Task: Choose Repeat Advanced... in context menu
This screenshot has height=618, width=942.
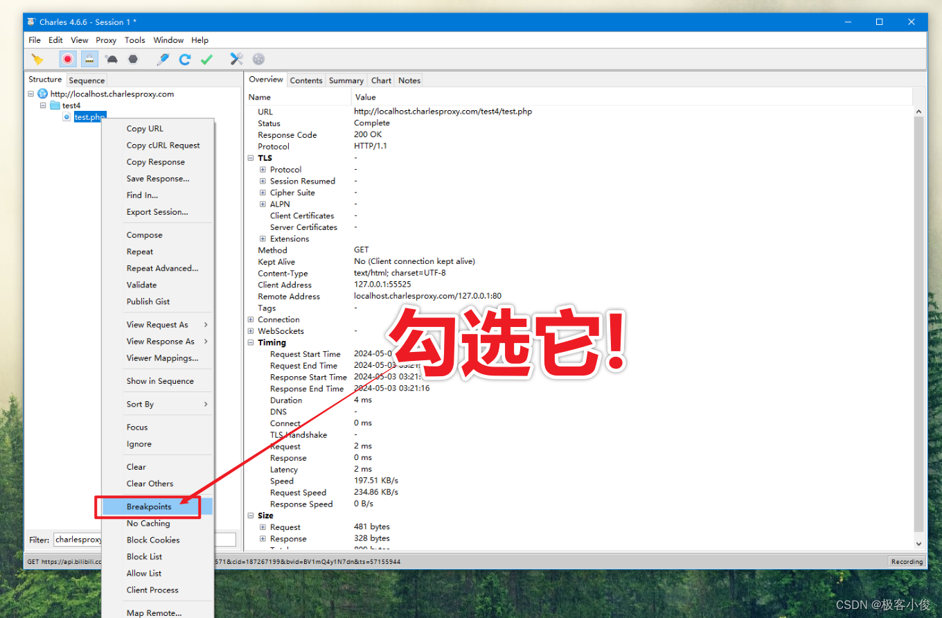Action: [158, 268]
